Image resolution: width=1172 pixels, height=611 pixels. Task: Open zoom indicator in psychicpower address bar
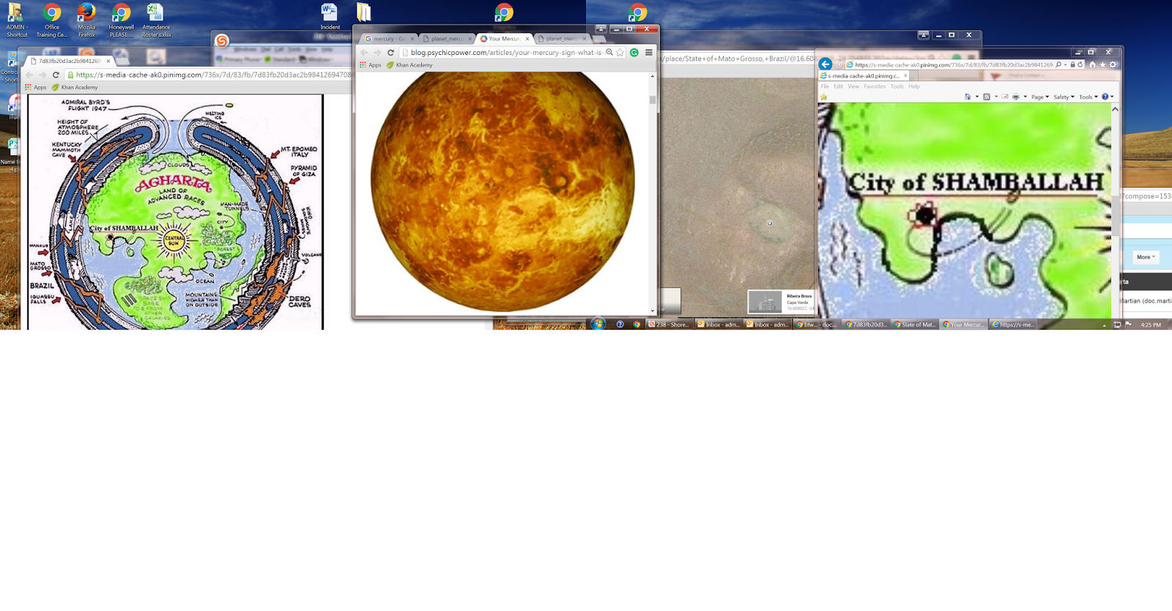[609, 53]
